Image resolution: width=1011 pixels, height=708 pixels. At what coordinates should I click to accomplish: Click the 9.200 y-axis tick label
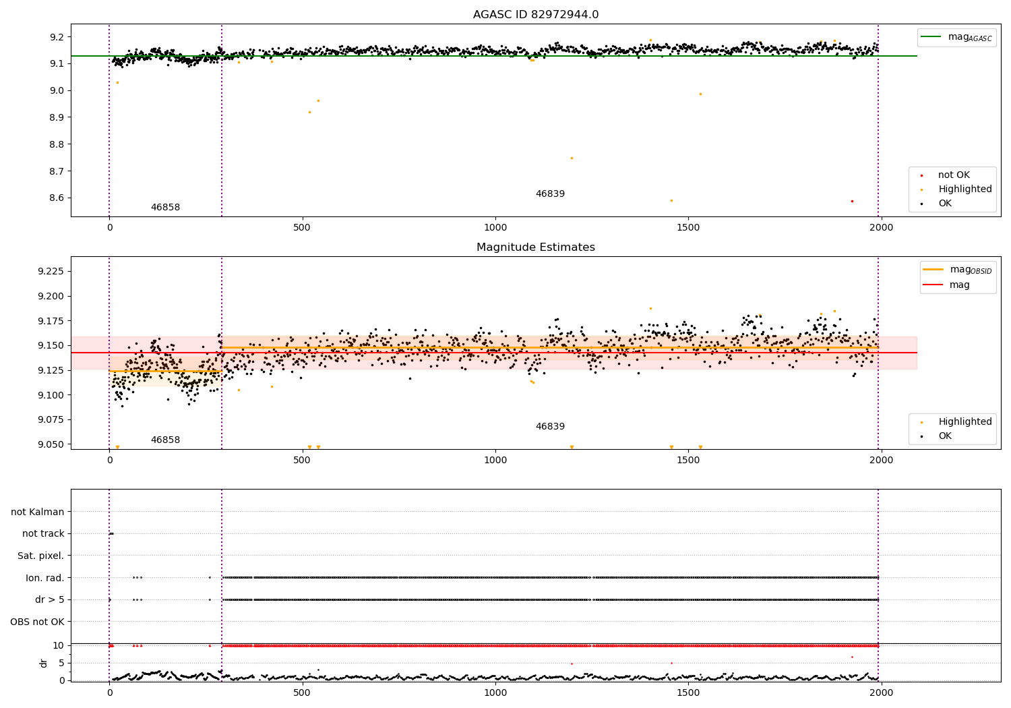point(52,297)
